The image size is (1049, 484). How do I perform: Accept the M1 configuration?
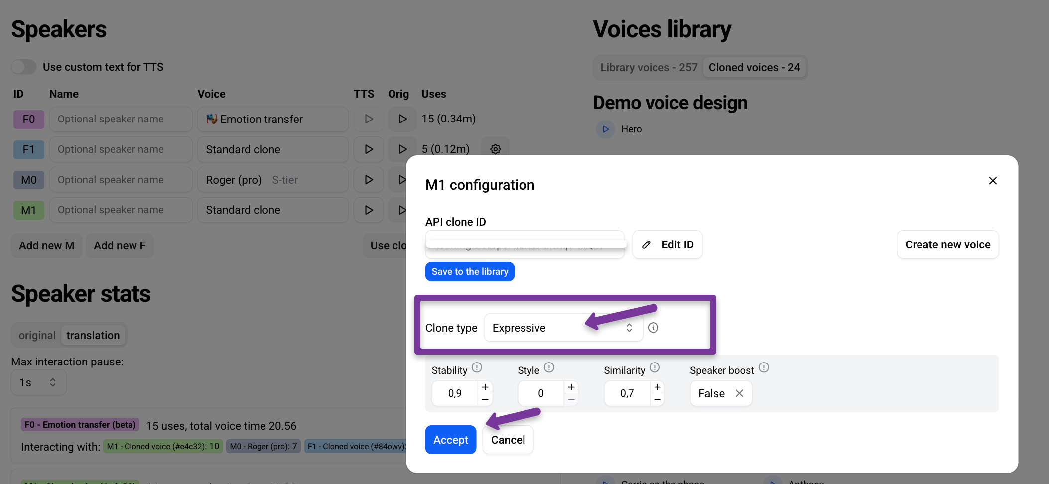tap(451, 440)
